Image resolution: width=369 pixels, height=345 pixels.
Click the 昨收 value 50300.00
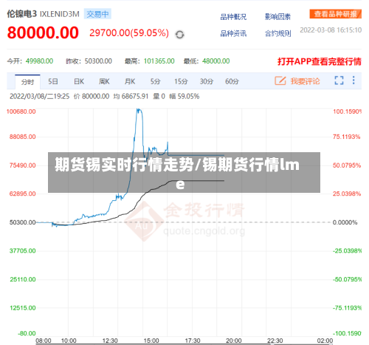[98, 61]
